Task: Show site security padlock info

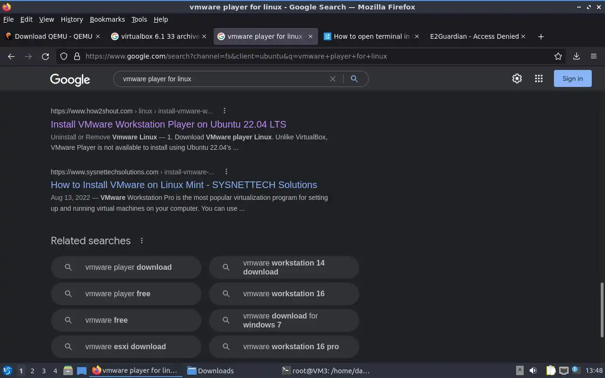Action: point(77,56)
